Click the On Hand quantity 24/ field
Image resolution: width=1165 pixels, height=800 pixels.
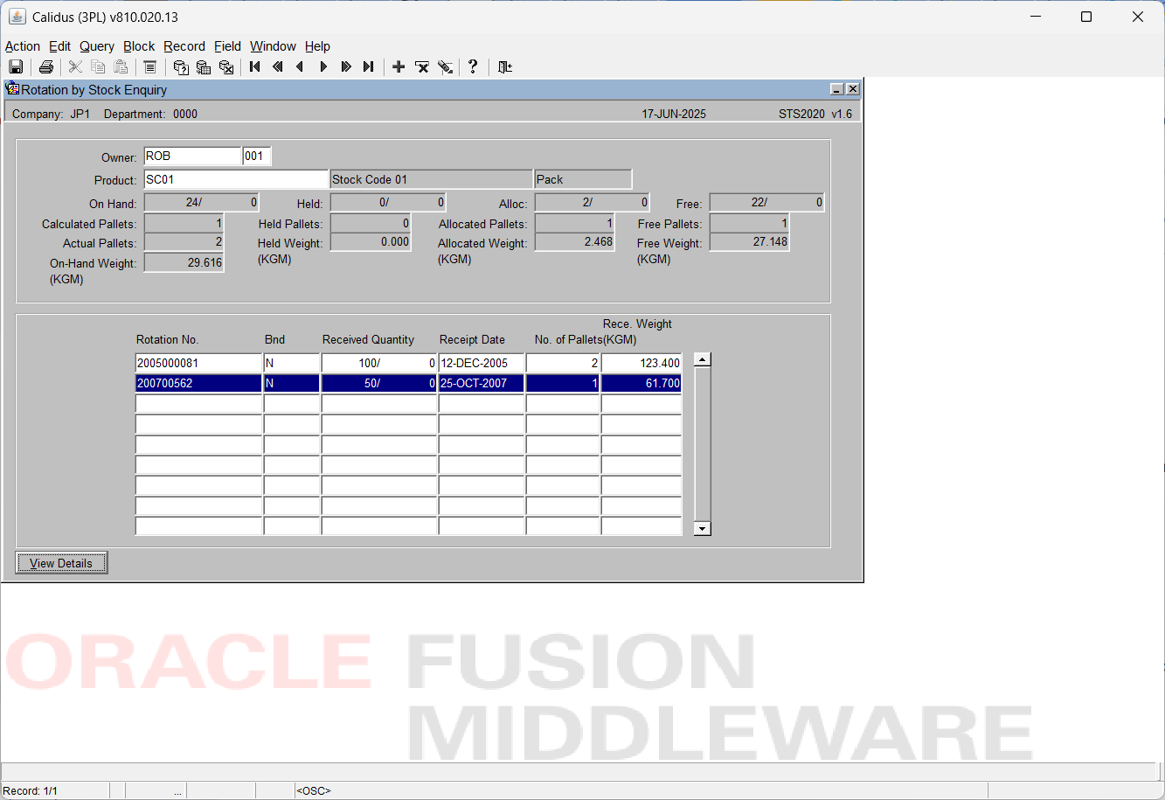point(201,202)
